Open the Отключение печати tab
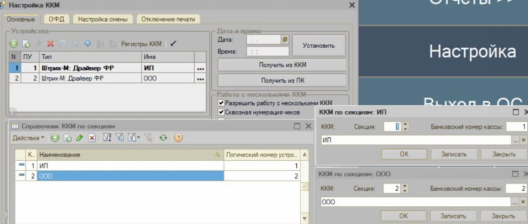Viewport: 528px width, 224px height. [168, 19]
